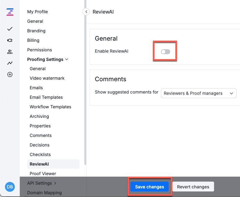This screenshot has height=197, width=240.
Task: Open the Billing settings page
Action: (33, 40)
